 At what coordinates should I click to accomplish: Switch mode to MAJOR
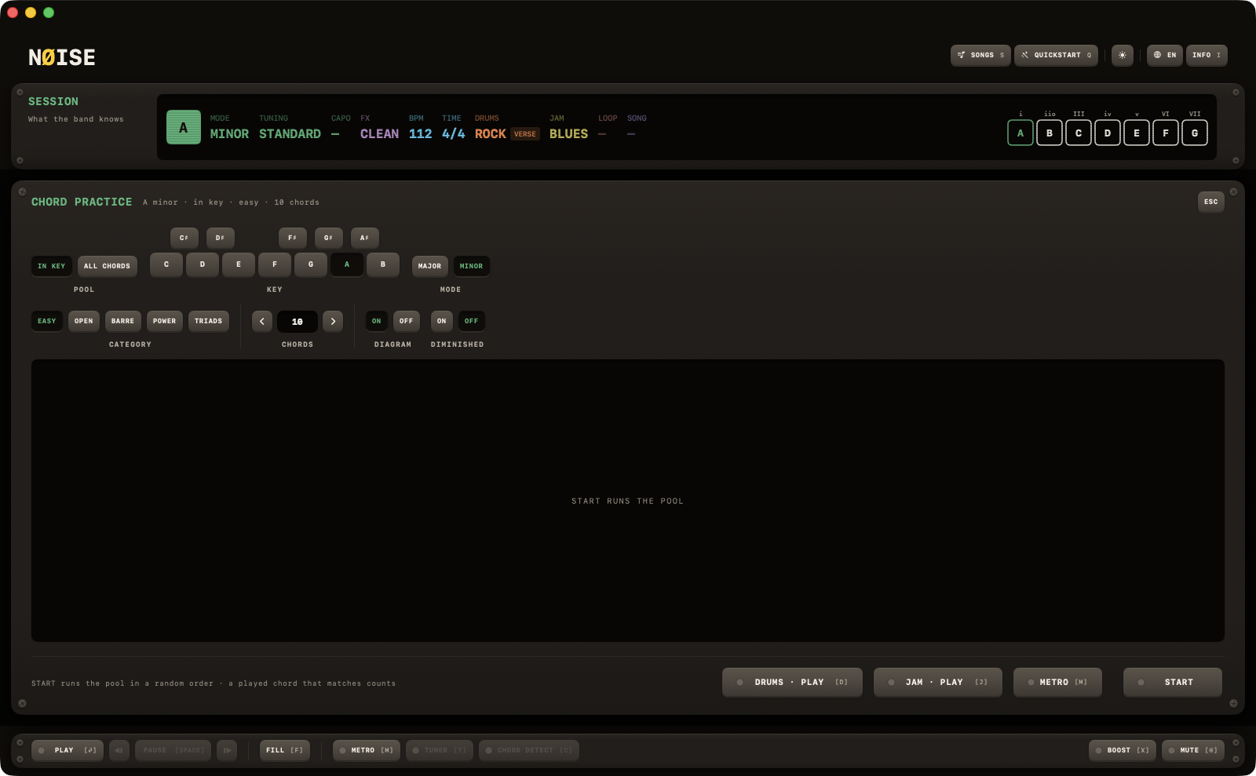(429, 266)
